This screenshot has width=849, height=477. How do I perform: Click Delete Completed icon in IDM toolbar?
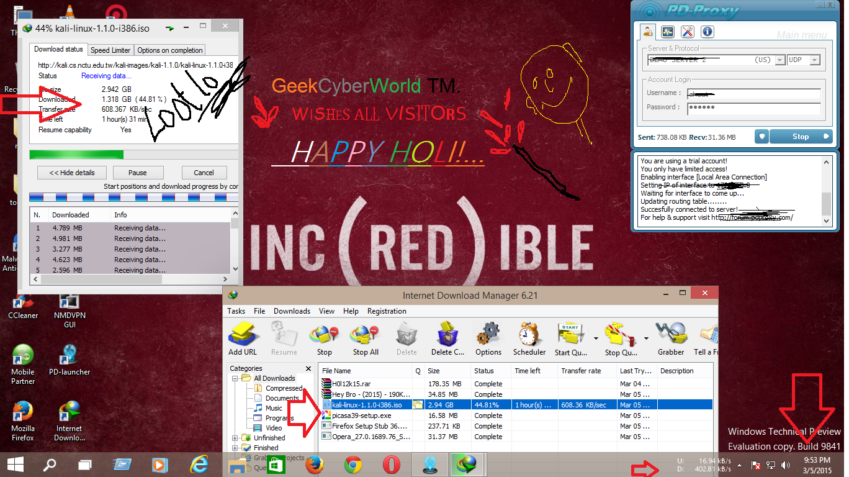447,339
